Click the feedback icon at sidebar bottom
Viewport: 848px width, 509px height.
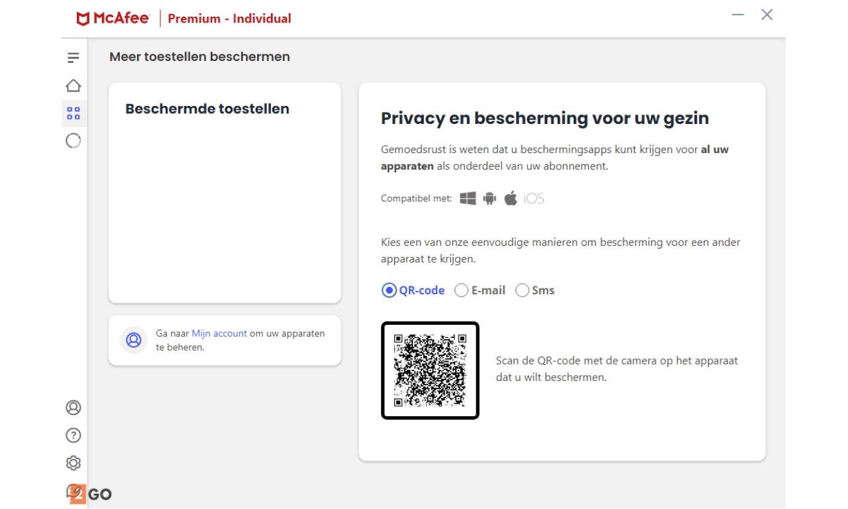(74, 491)
